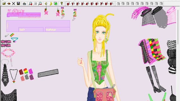The image size is (180, 101).
Task: Select the black wide mesh belt
Action: pyautogui.click(x=48, y=73)
